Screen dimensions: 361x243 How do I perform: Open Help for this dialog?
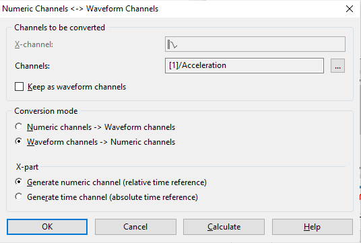313,227
